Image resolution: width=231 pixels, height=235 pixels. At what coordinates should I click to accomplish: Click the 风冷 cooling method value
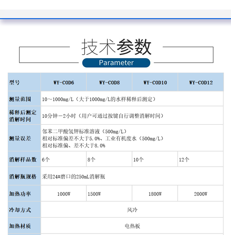click(x=132, y=210)
